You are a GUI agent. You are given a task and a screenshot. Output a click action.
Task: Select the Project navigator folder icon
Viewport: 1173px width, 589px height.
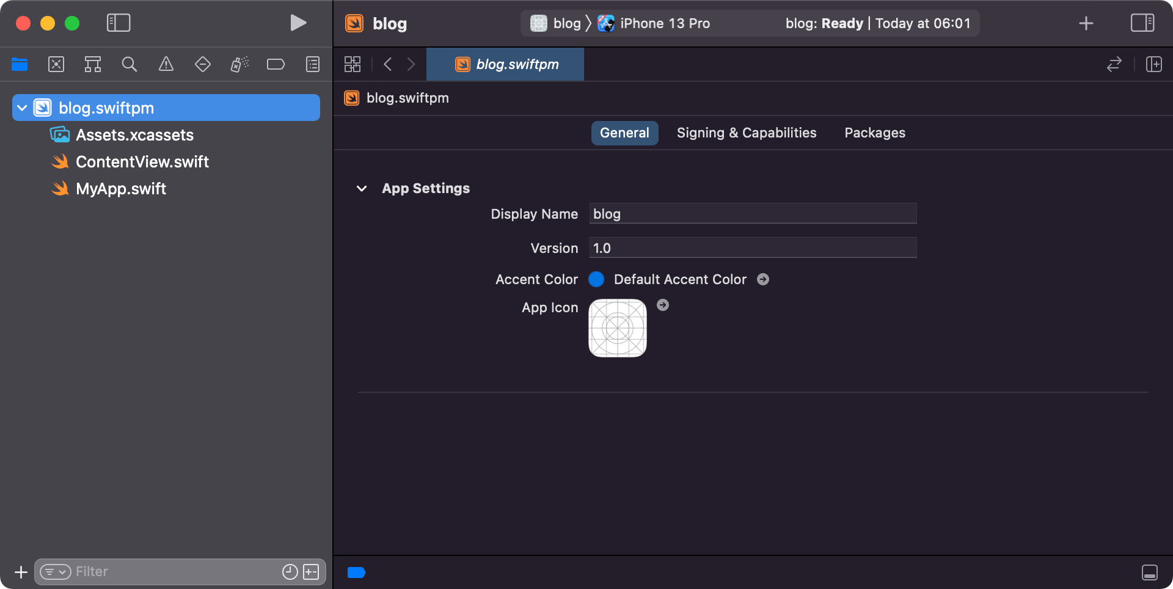[20, 64]
